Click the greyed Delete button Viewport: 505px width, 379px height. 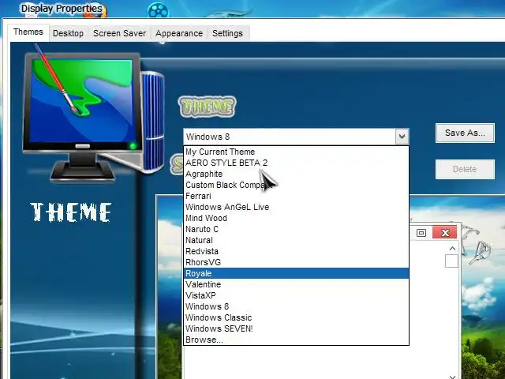[x=465, y=169]
